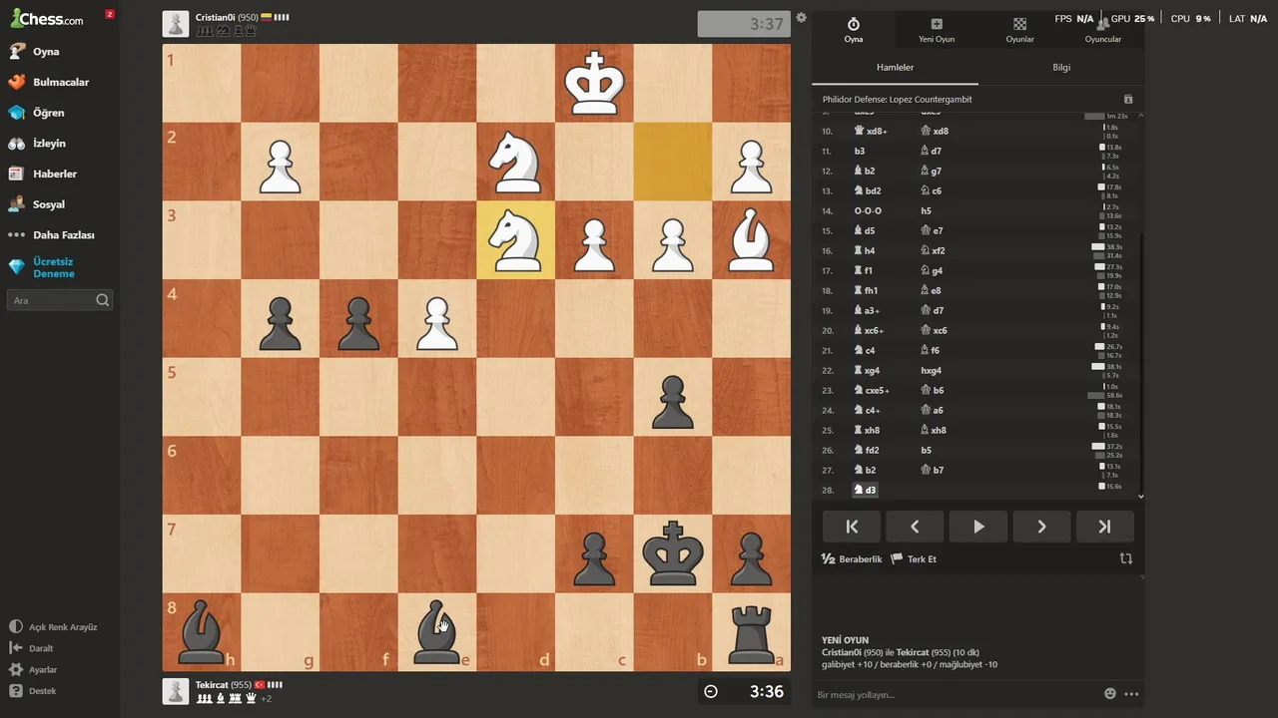Flip the board icon
The width and height of the screenshot is (1278, 718).
tap(1126, 559)
